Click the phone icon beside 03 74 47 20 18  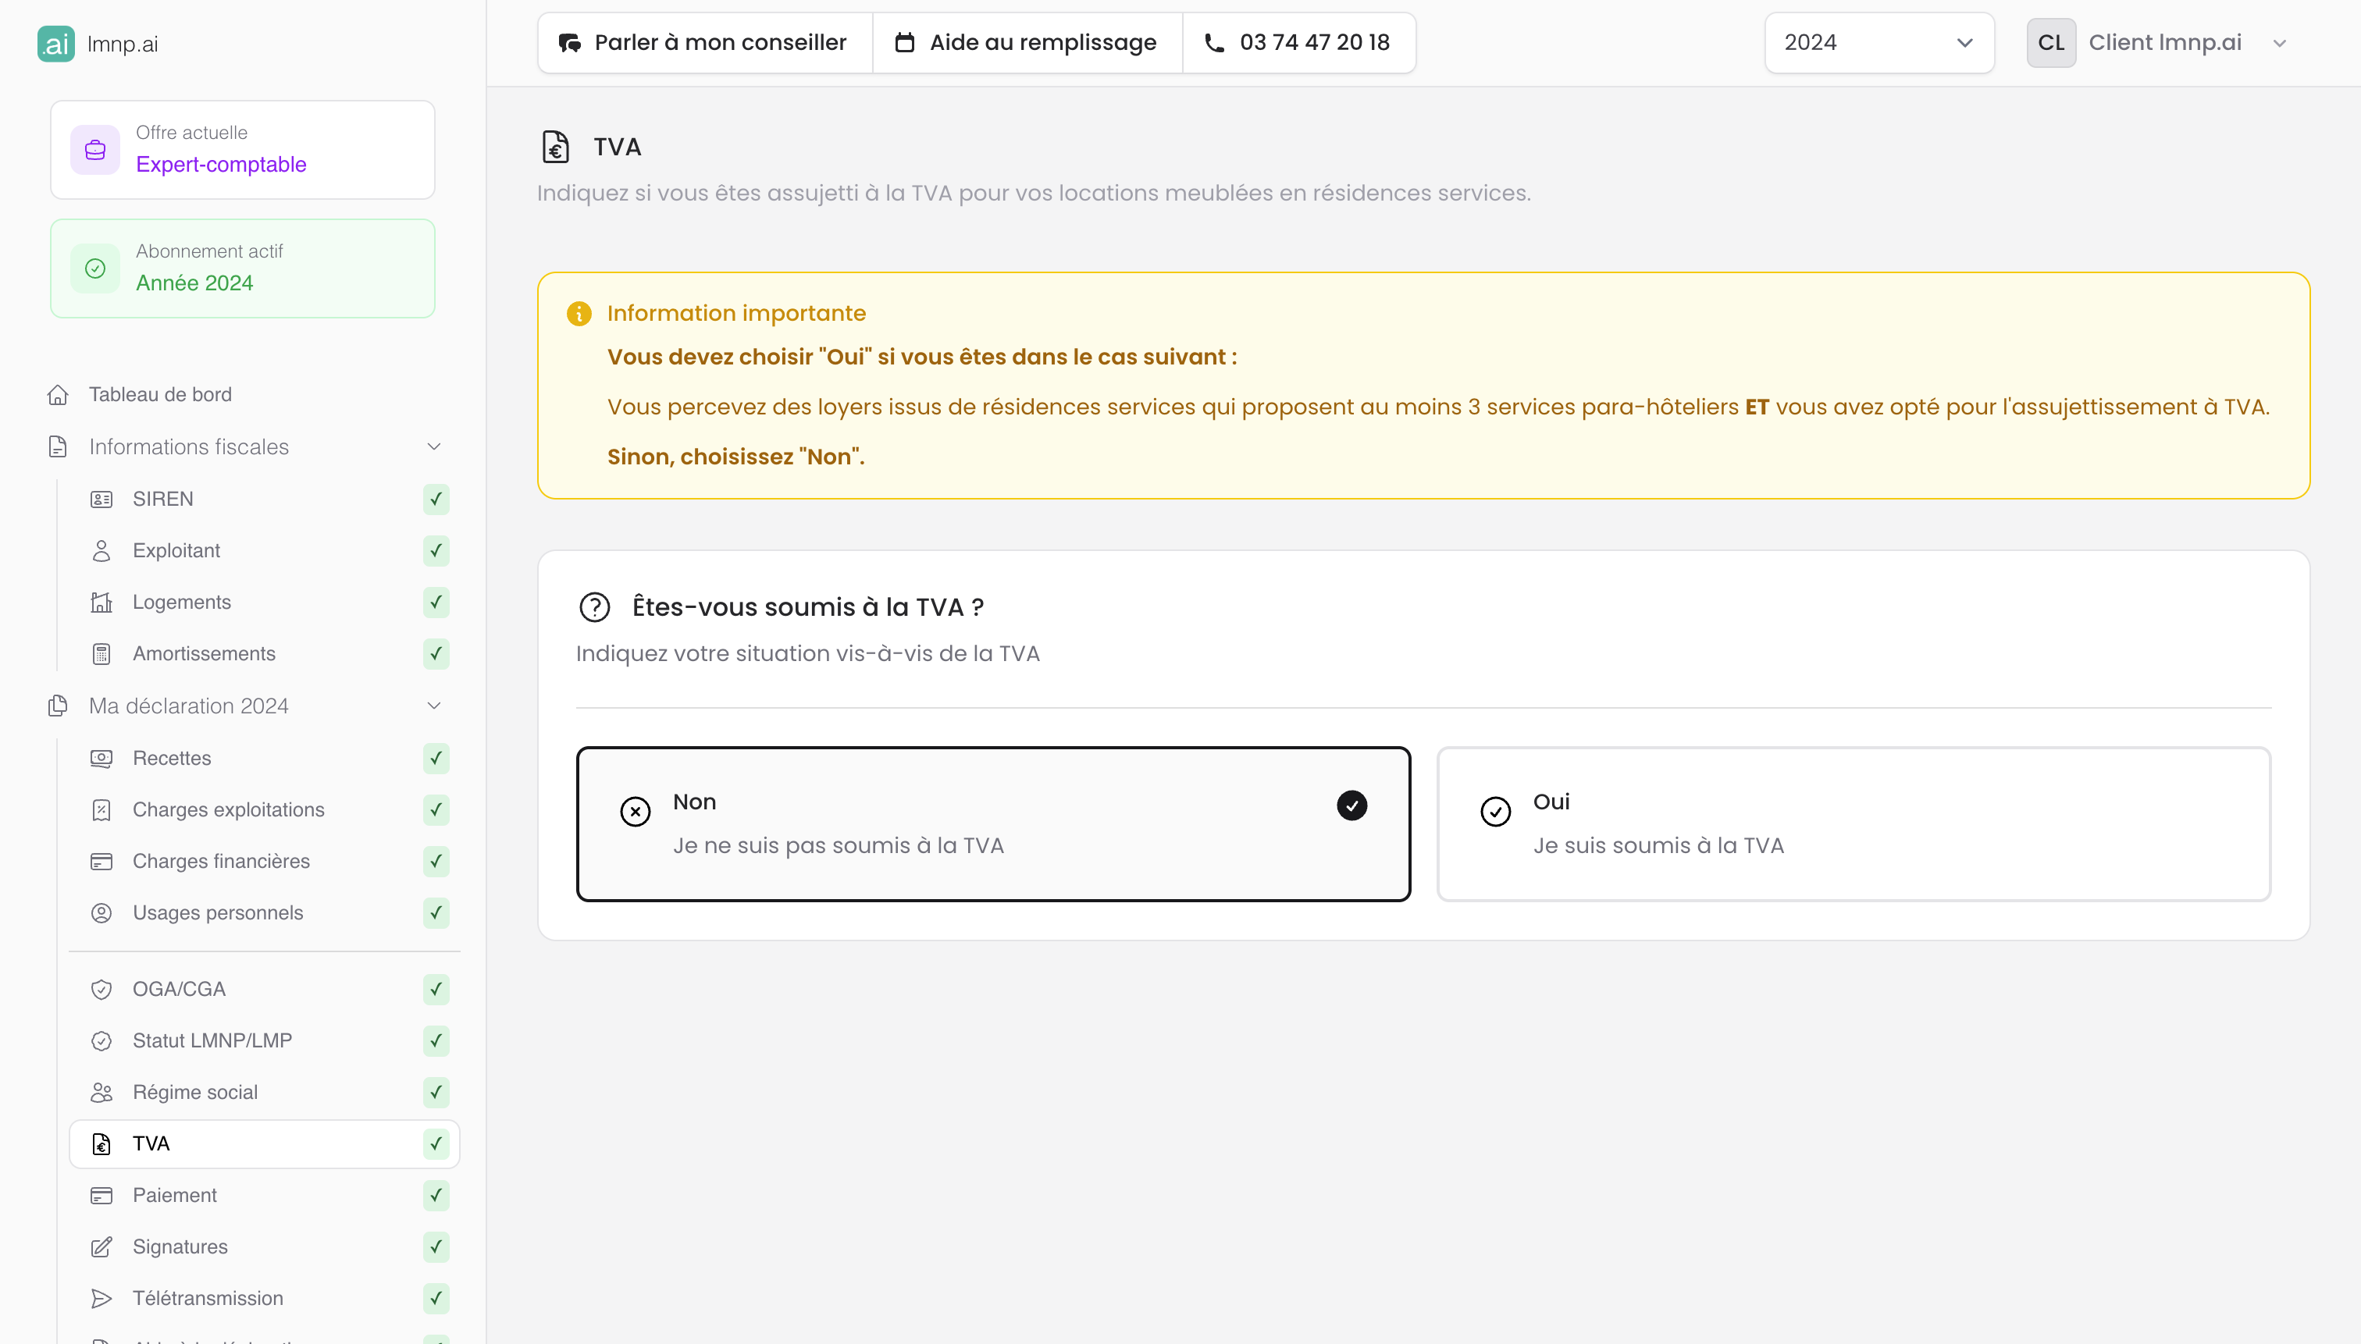(x=1214, y=42)
